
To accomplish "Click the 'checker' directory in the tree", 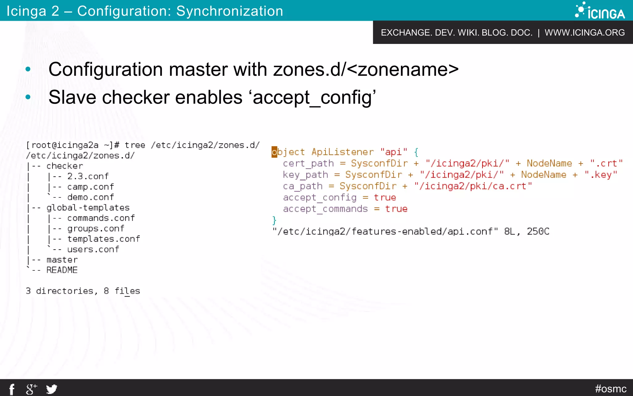I will (65, 166).
